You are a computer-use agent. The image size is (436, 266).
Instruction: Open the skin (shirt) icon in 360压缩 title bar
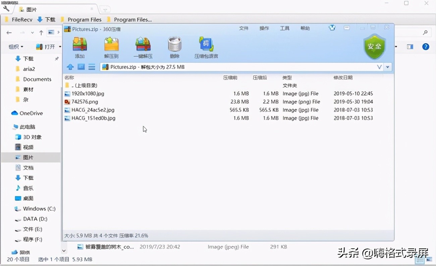coord(332,28)
